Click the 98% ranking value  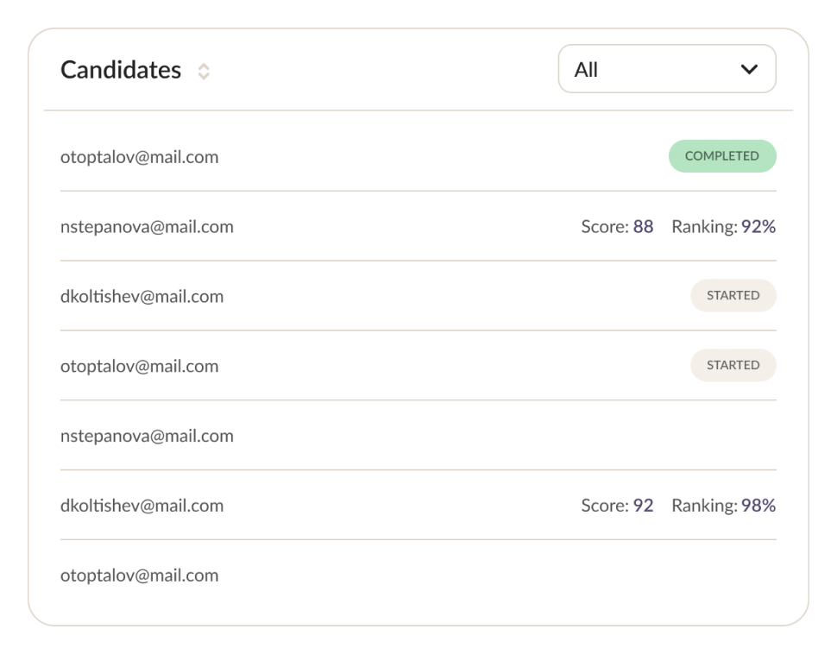758,506
